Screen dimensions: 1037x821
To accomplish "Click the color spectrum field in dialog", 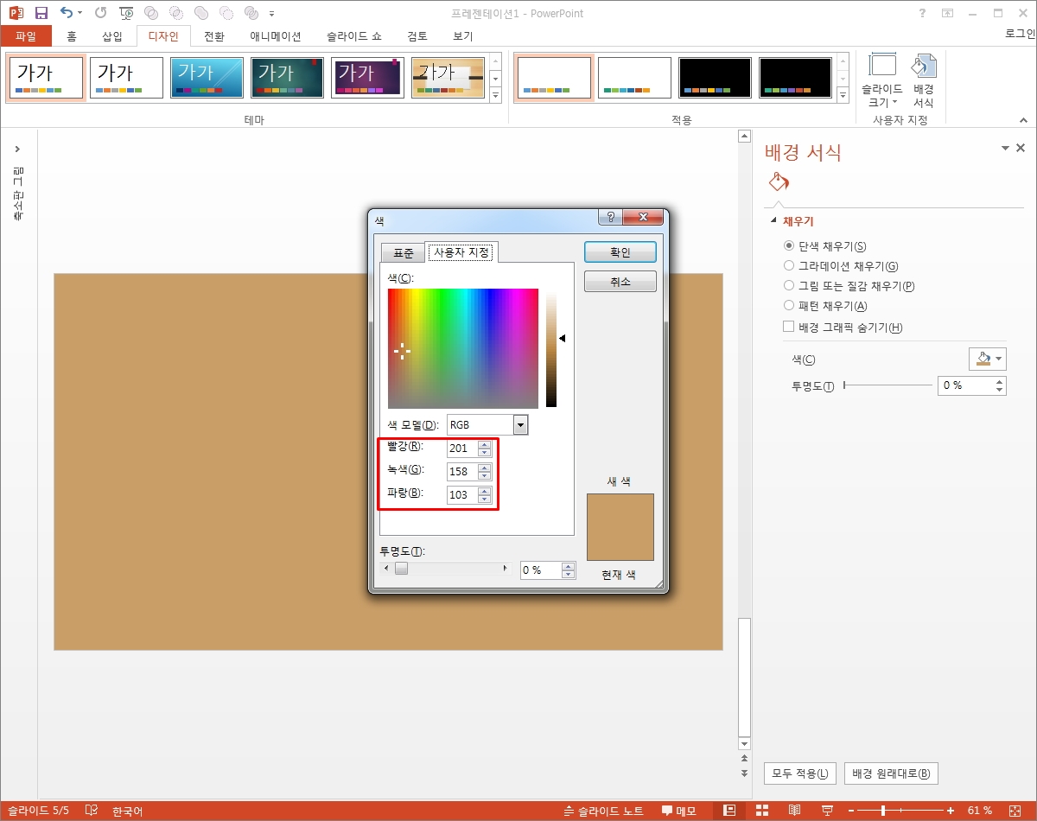I will (x=463, y=348).
